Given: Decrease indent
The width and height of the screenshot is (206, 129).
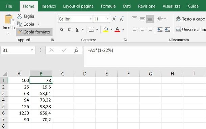Looking at the screenshot, I should pyautogui.click(x=160, y=29).
